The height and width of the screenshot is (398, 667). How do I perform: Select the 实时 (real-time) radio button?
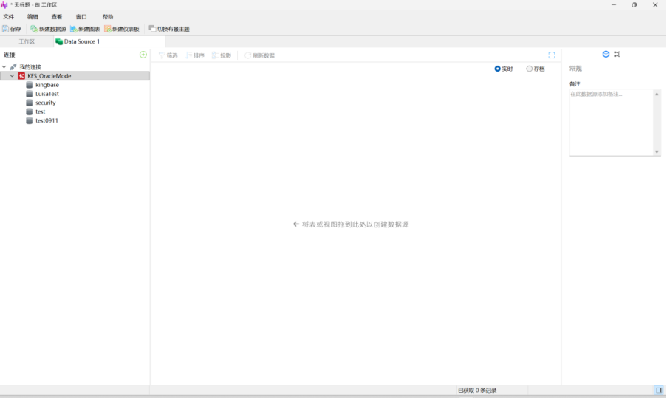click(x=498, y=69)
